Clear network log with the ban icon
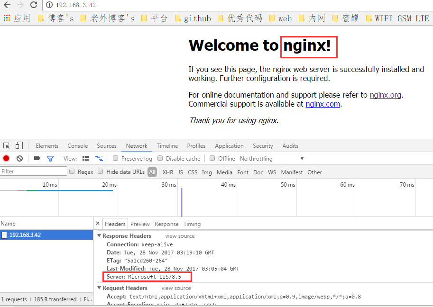 19,158
